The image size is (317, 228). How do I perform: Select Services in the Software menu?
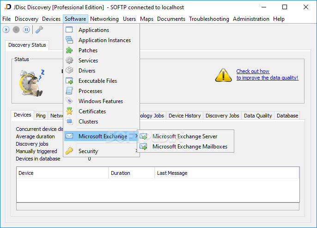tap(102, 60)
